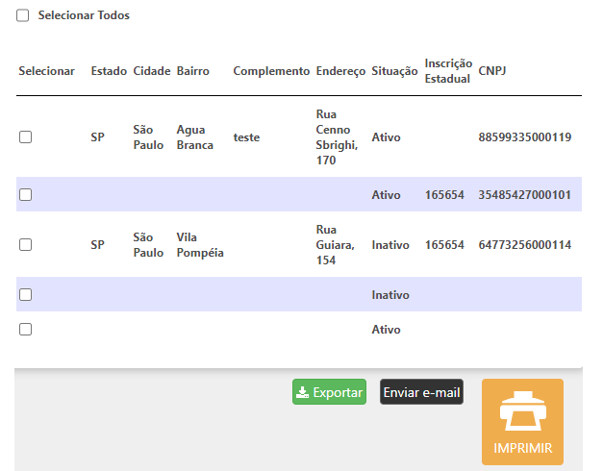
Task: Click SP in Agua Branca row
Action: click(97, 137)
